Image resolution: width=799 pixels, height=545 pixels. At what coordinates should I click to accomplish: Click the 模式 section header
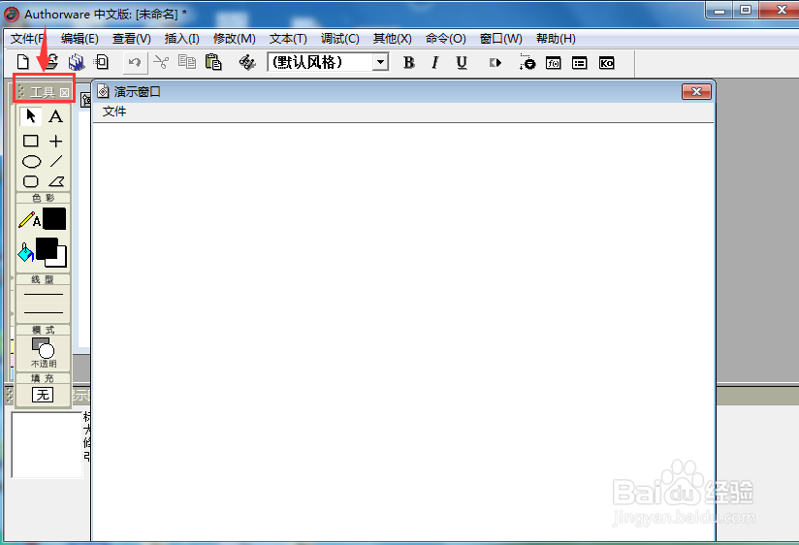point(44,330)
